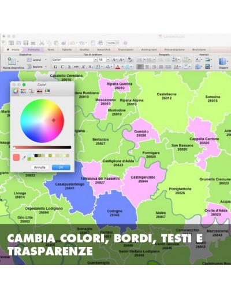Click the current salmon color swatch
Viewport: 231px width, 299px height.
(16, 157)
